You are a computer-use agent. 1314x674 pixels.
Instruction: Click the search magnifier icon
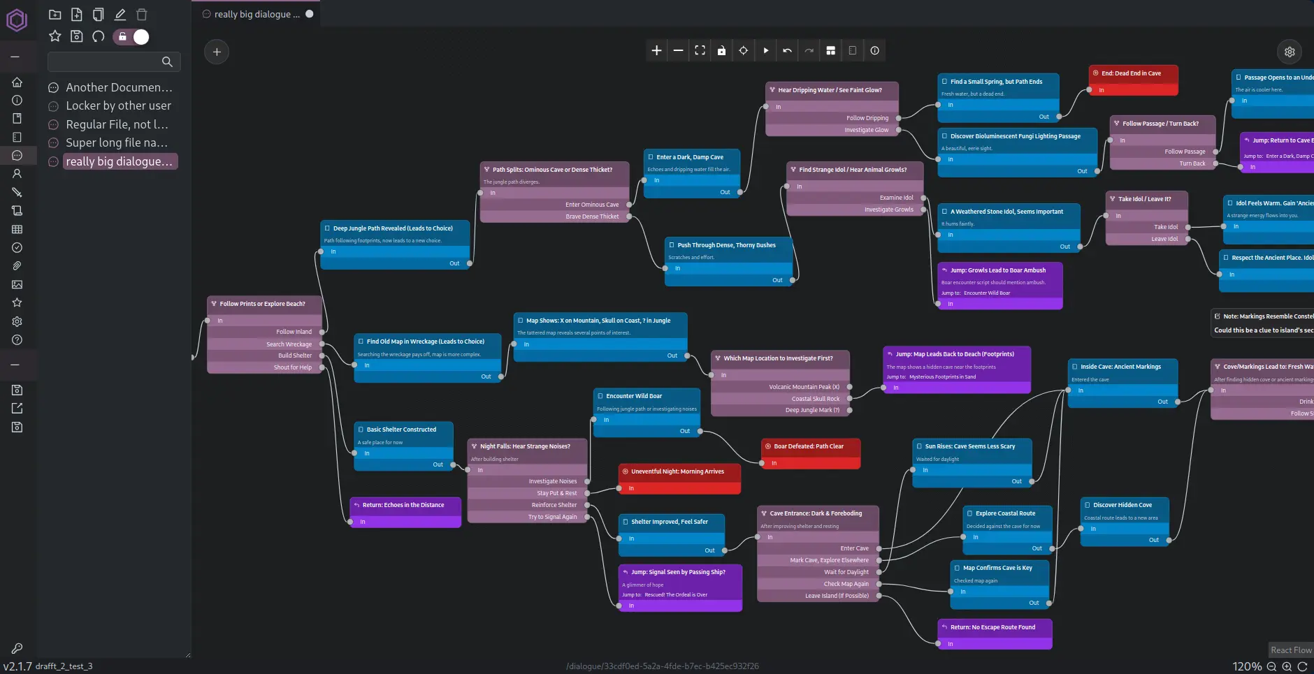[168, 61]
